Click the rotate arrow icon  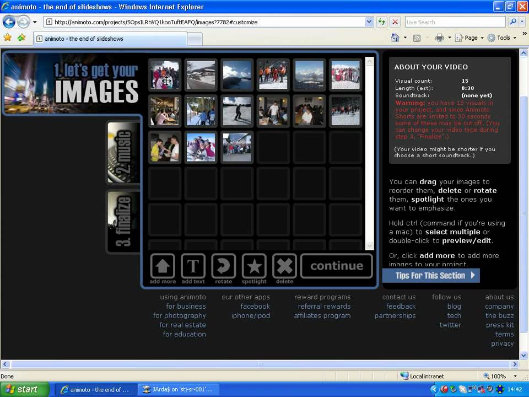(x=223, y=266)
